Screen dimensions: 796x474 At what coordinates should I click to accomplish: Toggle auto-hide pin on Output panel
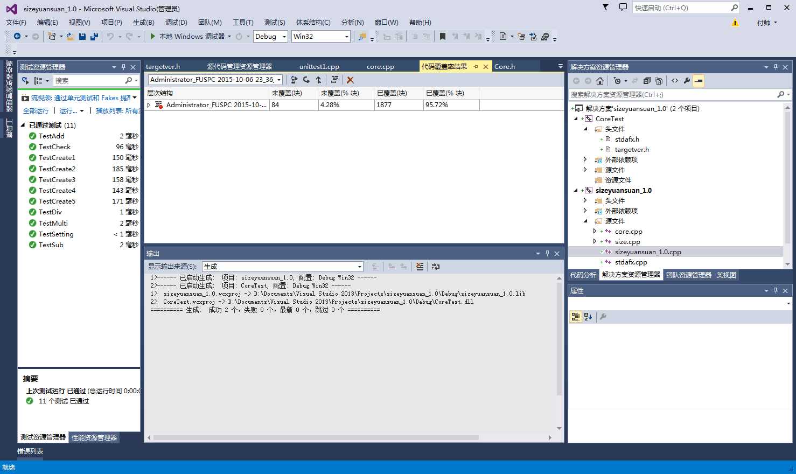[x=547, y=253]
